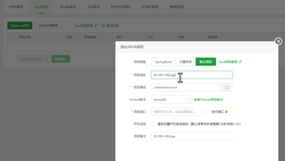The height and width of the screenshot is (161, 285).
Task: Click the CPU column header
Action: [x=150, y=37]
